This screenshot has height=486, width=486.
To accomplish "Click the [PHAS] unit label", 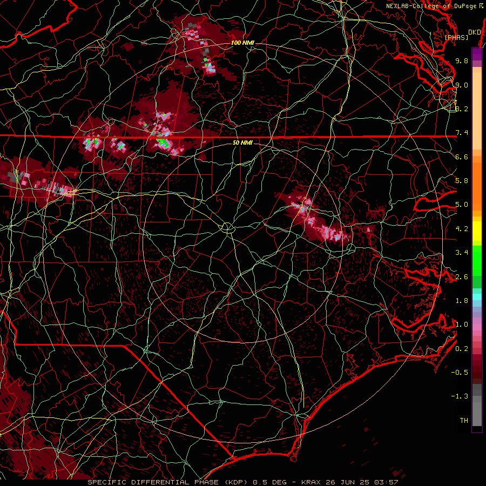I will tap(456, 37).
